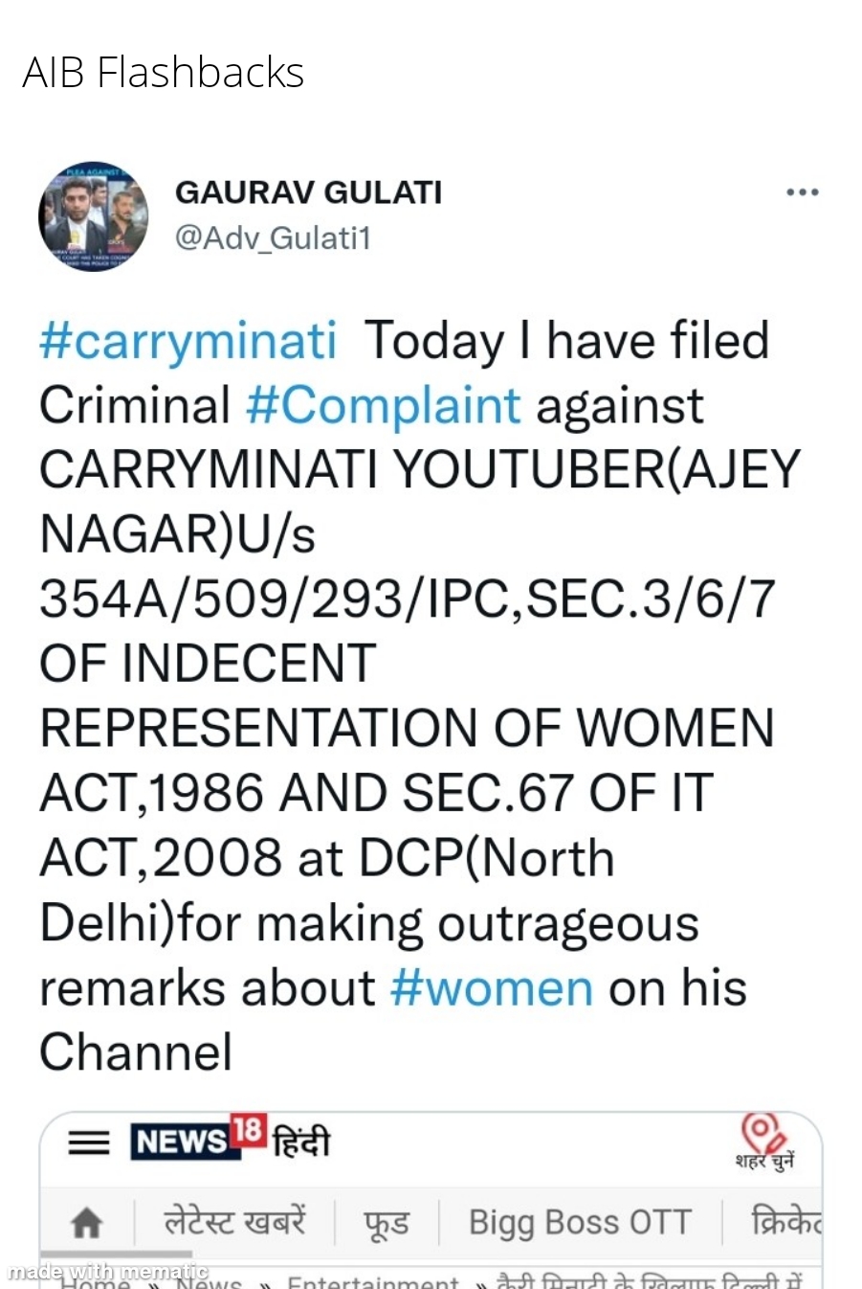Click the AIB Flashbacks title text
Screen dimensions: 862x1289
[162, 72]
